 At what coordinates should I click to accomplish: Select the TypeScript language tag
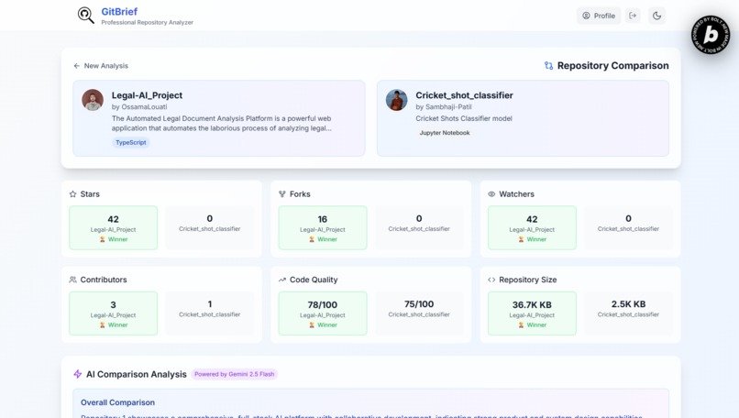[x=131, y=142]
